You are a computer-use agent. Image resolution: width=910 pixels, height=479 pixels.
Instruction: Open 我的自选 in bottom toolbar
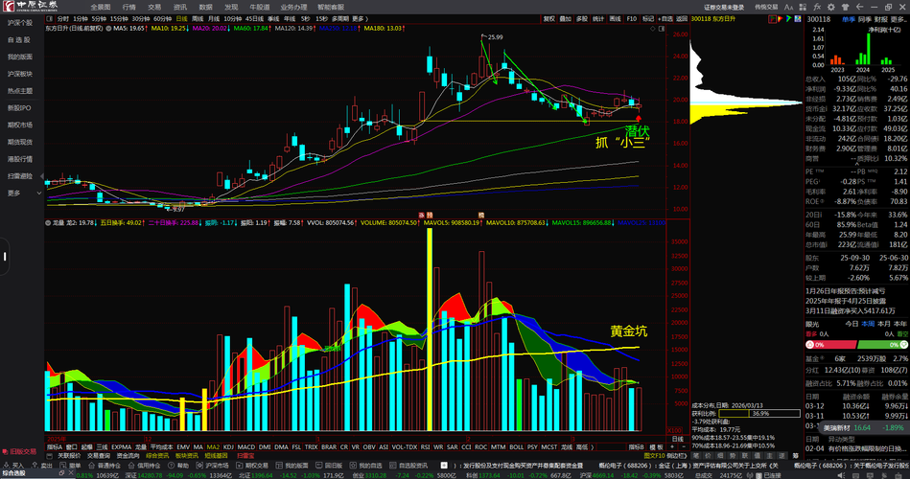[x=366, y=465]
